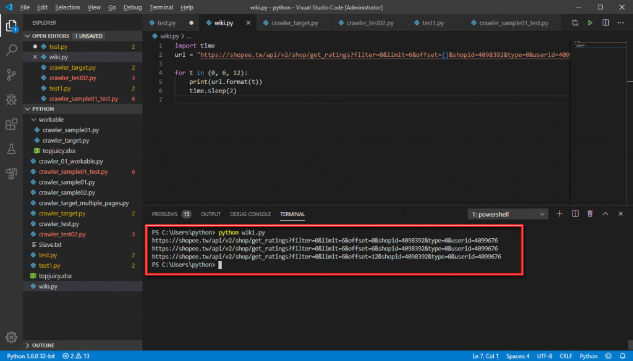Open the editor More Actions ellipsis

point(621,23)
